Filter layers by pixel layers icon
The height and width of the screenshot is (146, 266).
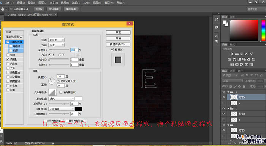click(242, 75)
